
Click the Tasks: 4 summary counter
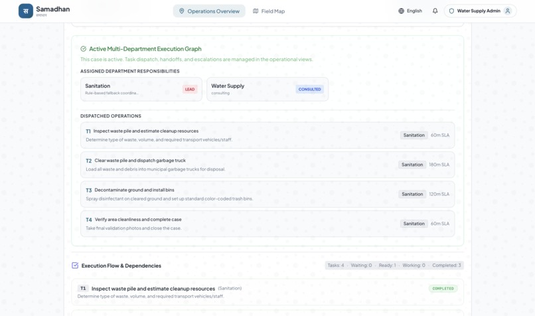pos(336,265)
